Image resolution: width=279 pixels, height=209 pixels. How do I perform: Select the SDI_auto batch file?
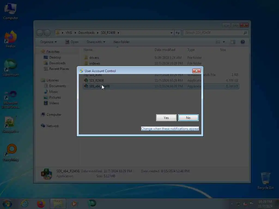96,75
